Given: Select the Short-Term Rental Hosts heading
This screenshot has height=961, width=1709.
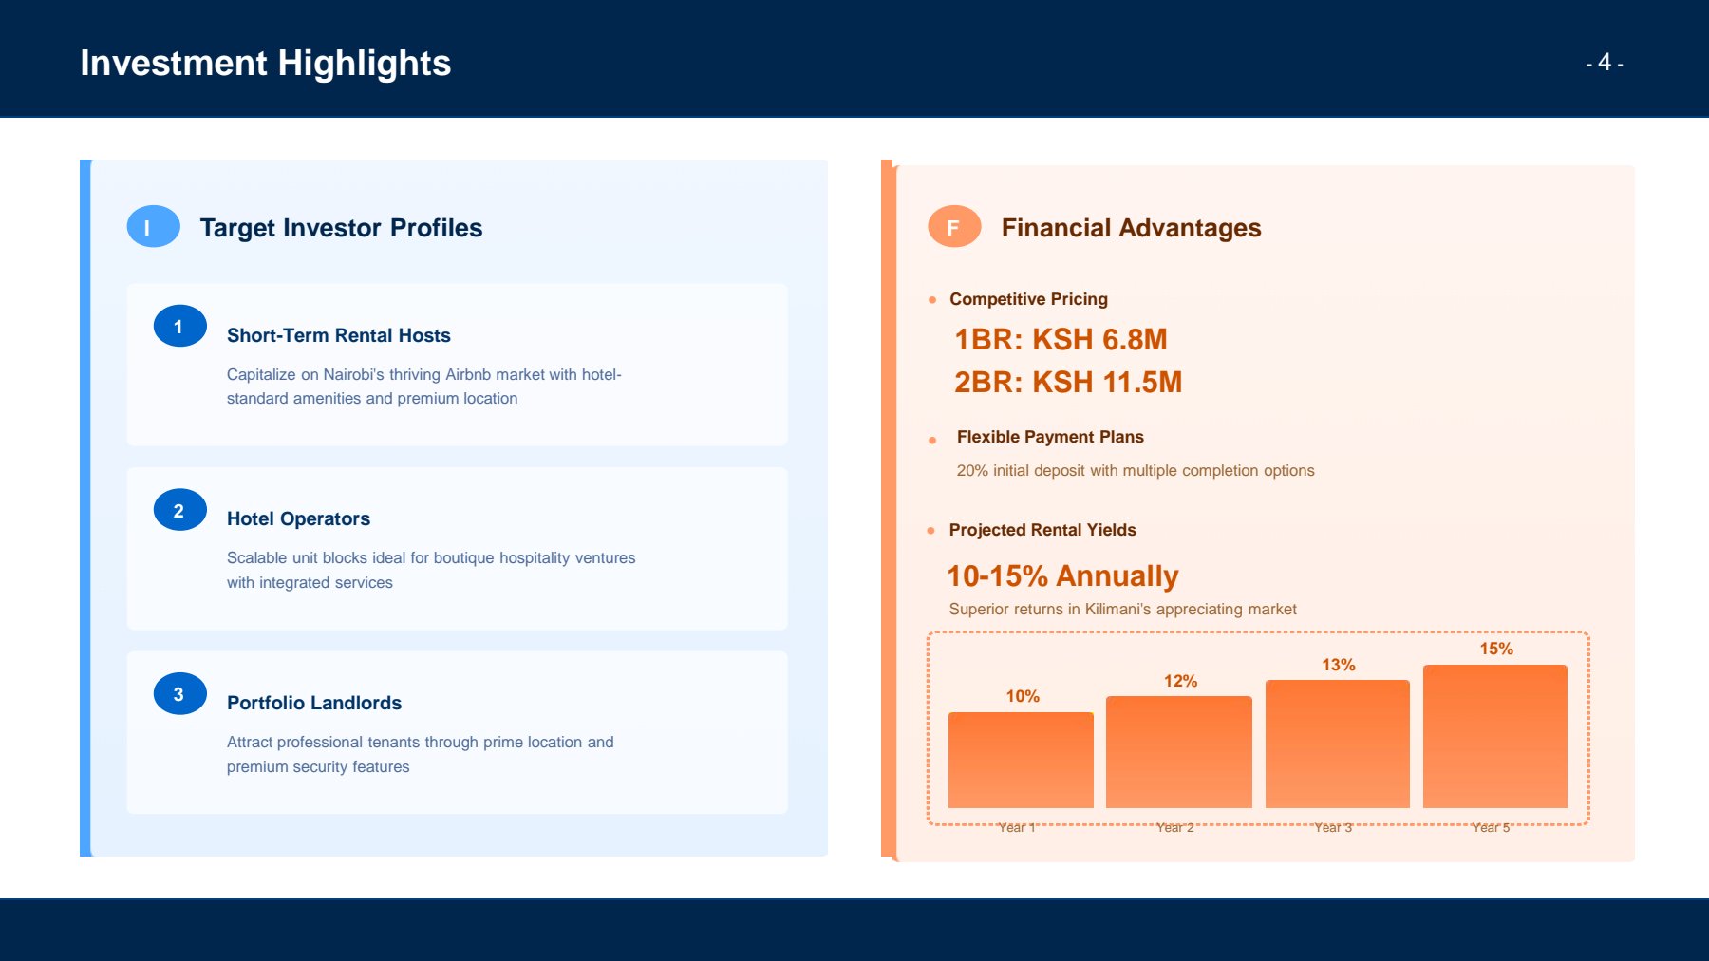Looking at the screenshot, I should 338,335.
